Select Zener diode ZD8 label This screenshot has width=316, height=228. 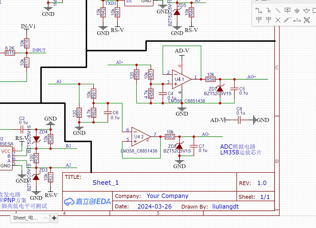click(x=172, y=146)
